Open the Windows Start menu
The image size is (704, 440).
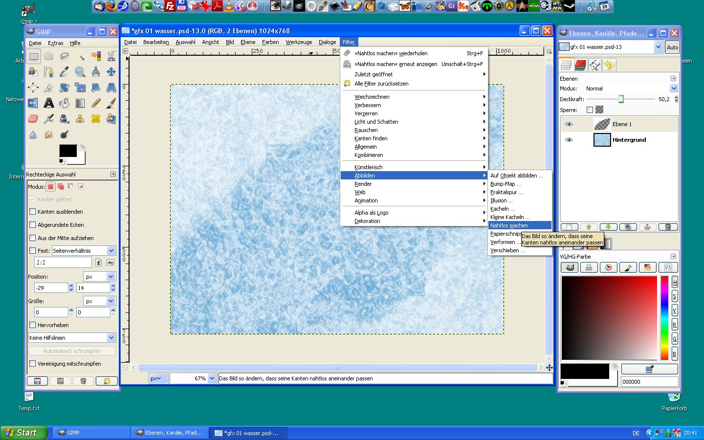coord(24,433)
